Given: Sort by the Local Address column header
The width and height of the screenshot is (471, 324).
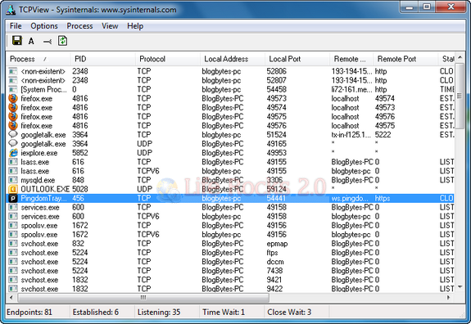Looking at the screenshot, I should pos(233,59).
